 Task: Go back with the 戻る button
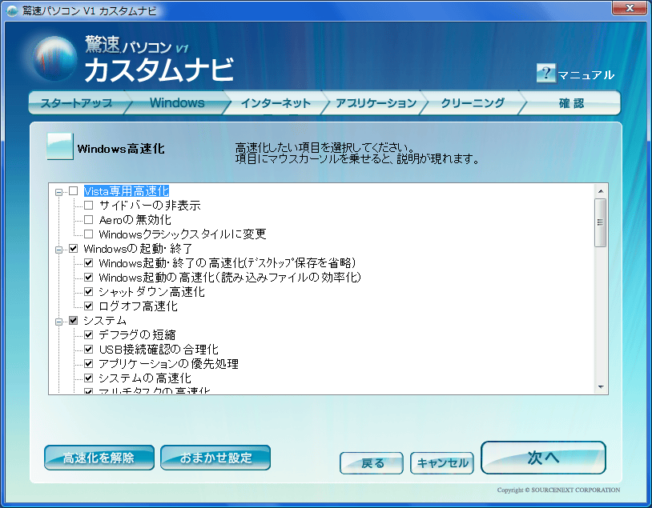point(372,463)
